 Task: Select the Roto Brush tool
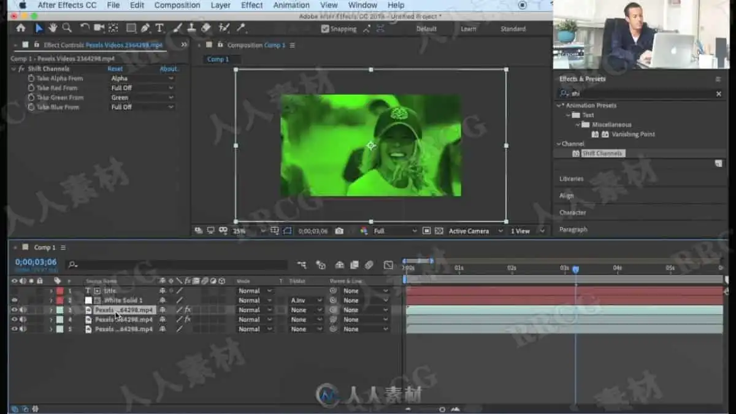224,28
